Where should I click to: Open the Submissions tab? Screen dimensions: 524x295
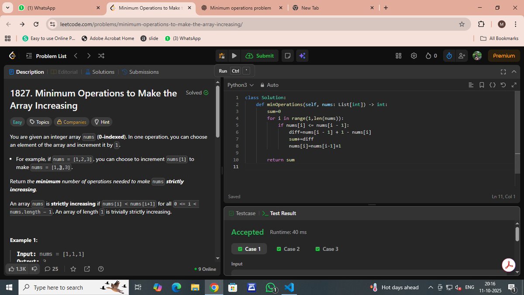click(140, 72)
